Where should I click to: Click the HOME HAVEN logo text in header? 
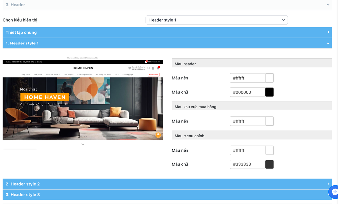click(x=83, y=68)
